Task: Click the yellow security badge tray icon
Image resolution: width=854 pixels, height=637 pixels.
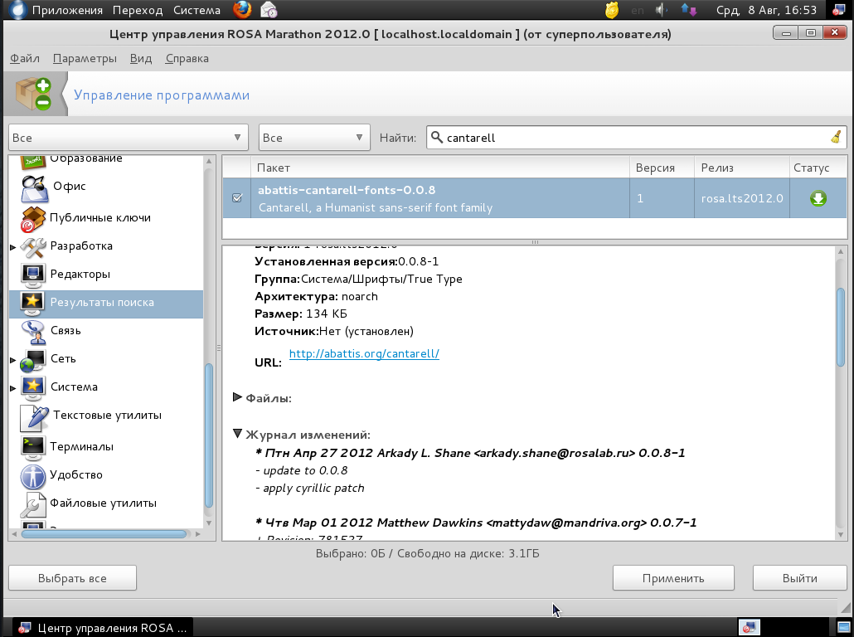Action: [x=612, y=10]
